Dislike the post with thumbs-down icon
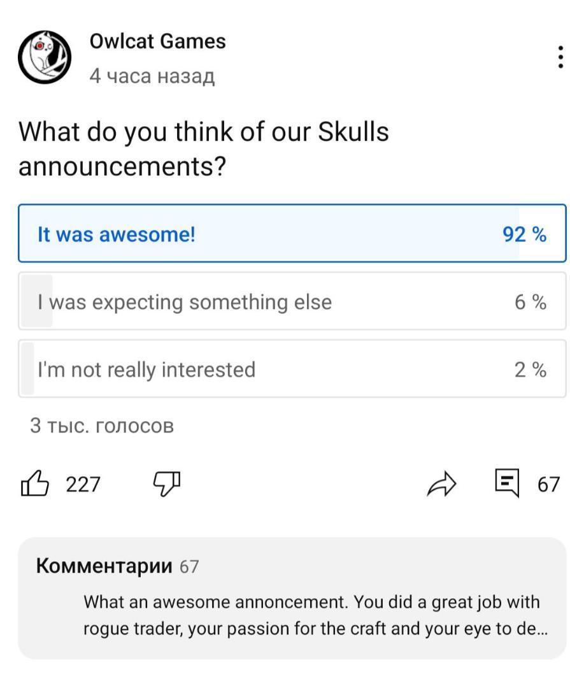 (167, 484)
